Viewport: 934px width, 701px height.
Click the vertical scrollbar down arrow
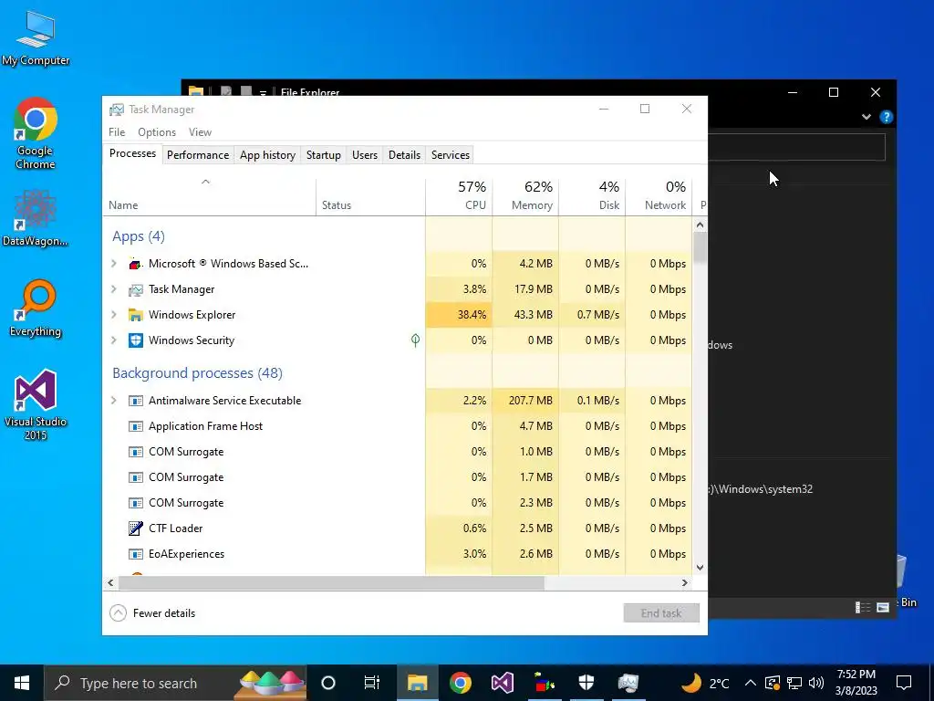[700, 568]
